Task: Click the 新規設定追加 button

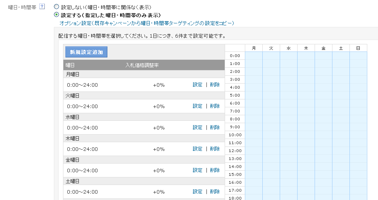Action: [86, 52]
